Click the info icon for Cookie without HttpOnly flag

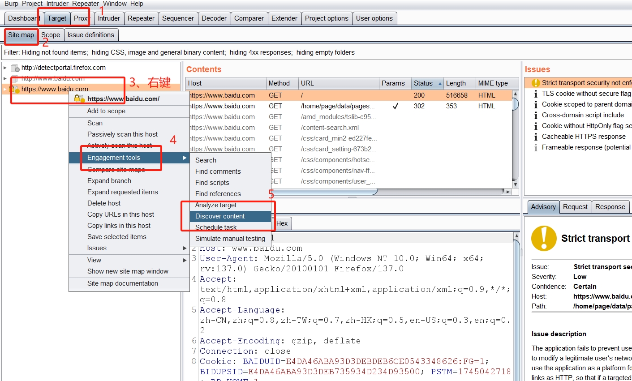(536, 126)
